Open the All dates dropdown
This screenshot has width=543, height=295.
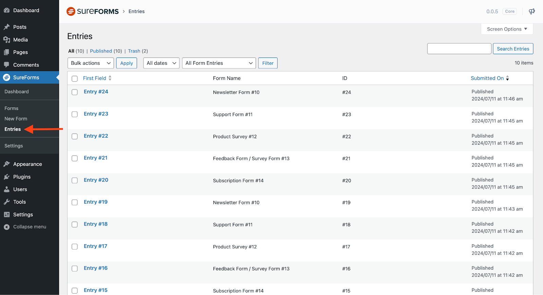161,63
